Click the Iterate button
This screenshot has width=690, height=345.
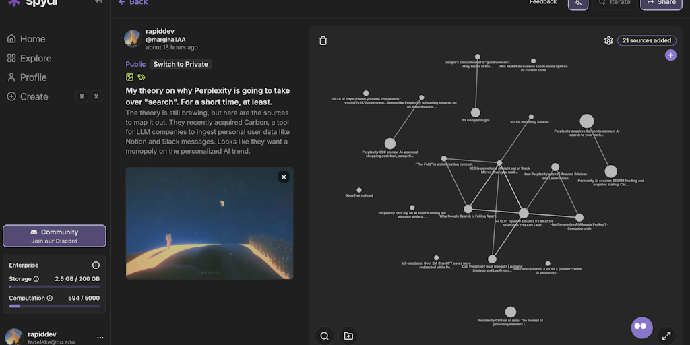click(x=616, y=3)
